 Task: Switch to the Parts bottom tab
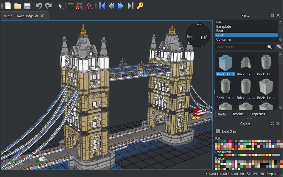pos(222,114)
